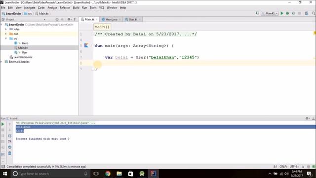Open Task View from taskbar
The height and width of the screenshot is (178, 316).
click(96, 174)
